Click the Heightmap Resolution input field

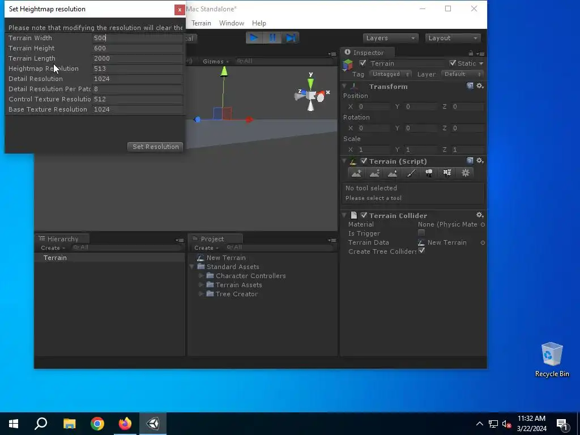click(137, 69)
